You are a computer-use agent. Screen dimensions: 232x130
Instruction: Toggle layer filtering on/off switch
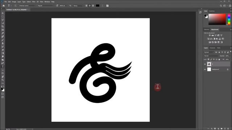[x=231, y=52]
